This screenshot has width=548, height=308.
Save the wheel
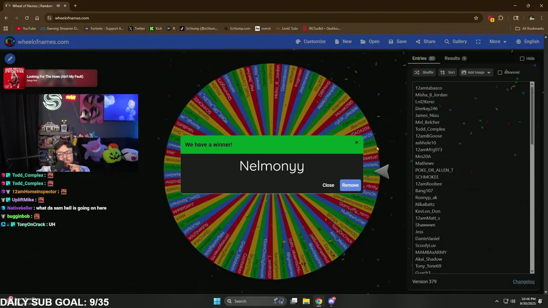pyautogui.click(x=397, y=41)
